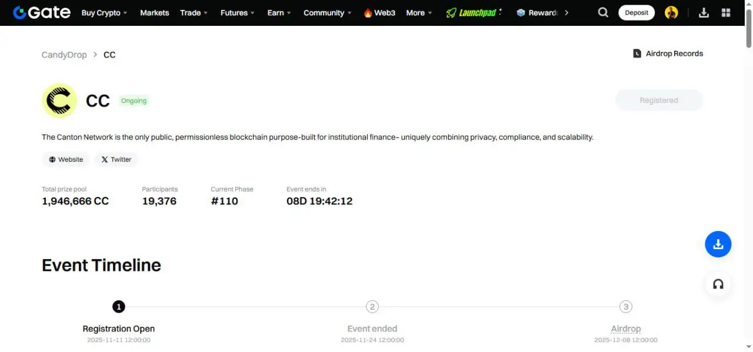753x352 pixels.
Task: Click the download app icon in header
Action: point(704,12)
